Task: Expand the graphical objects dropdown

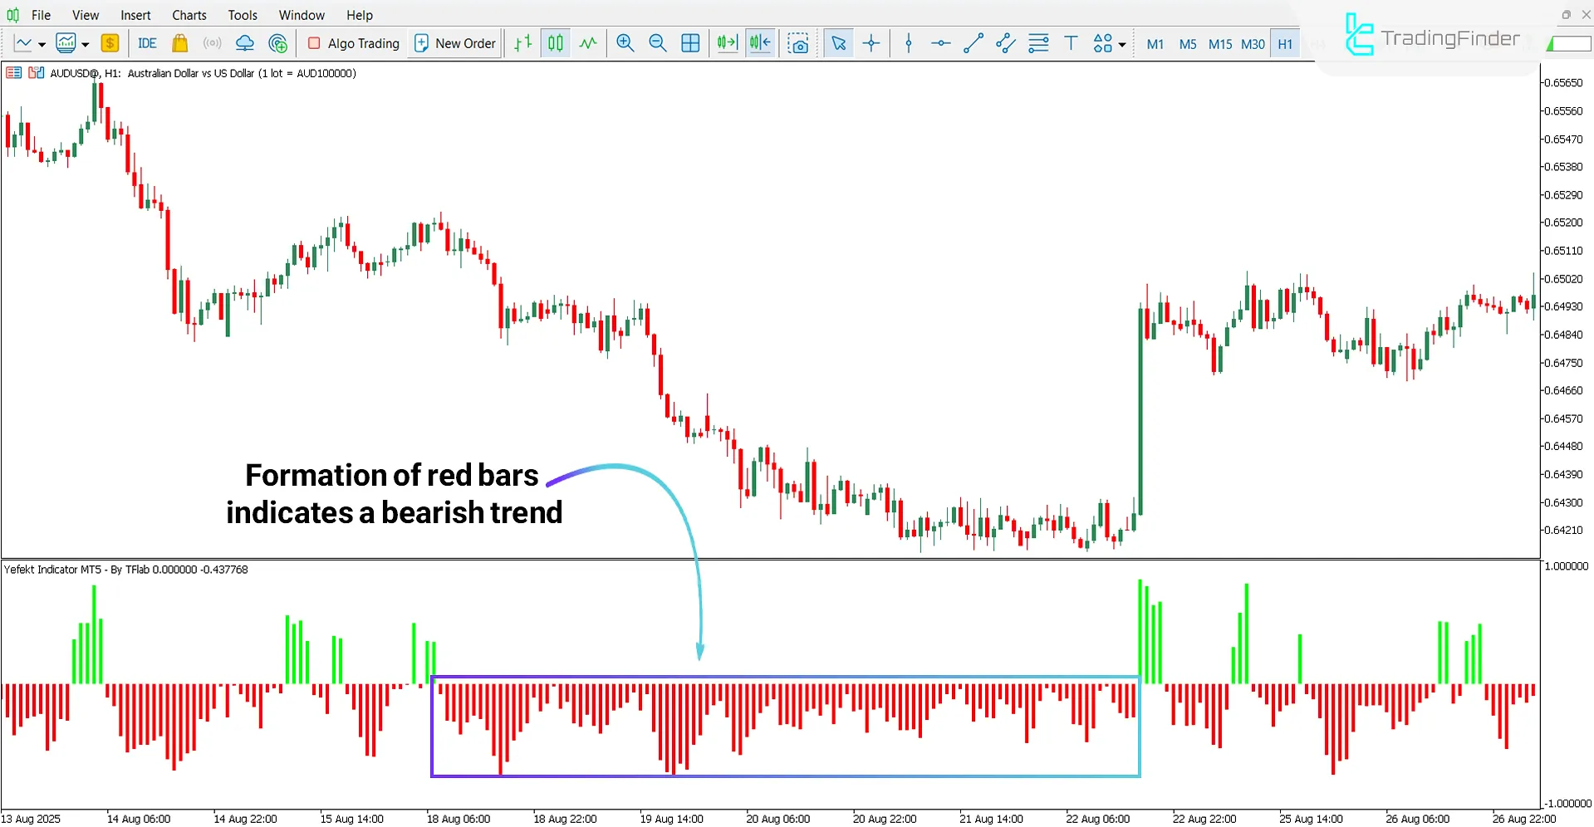Action: [x=1121, y=43]
